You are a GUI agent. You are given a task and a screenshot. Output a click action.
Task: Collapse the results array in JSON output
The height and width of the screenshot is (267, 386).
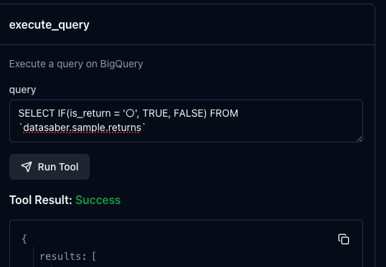[67, 256]
